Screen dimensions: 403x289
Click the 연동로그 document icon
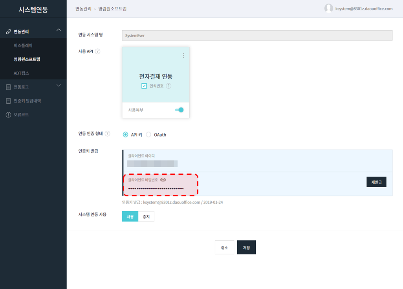8,87
